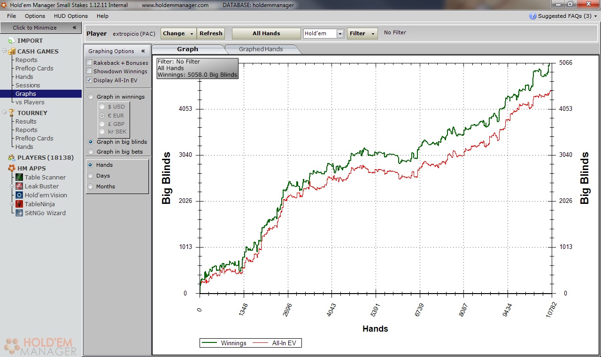The height and width of the screenshot is (357, 601).
Task: Enable Rakeback + Bonuses checkbox
Action: 89,63
